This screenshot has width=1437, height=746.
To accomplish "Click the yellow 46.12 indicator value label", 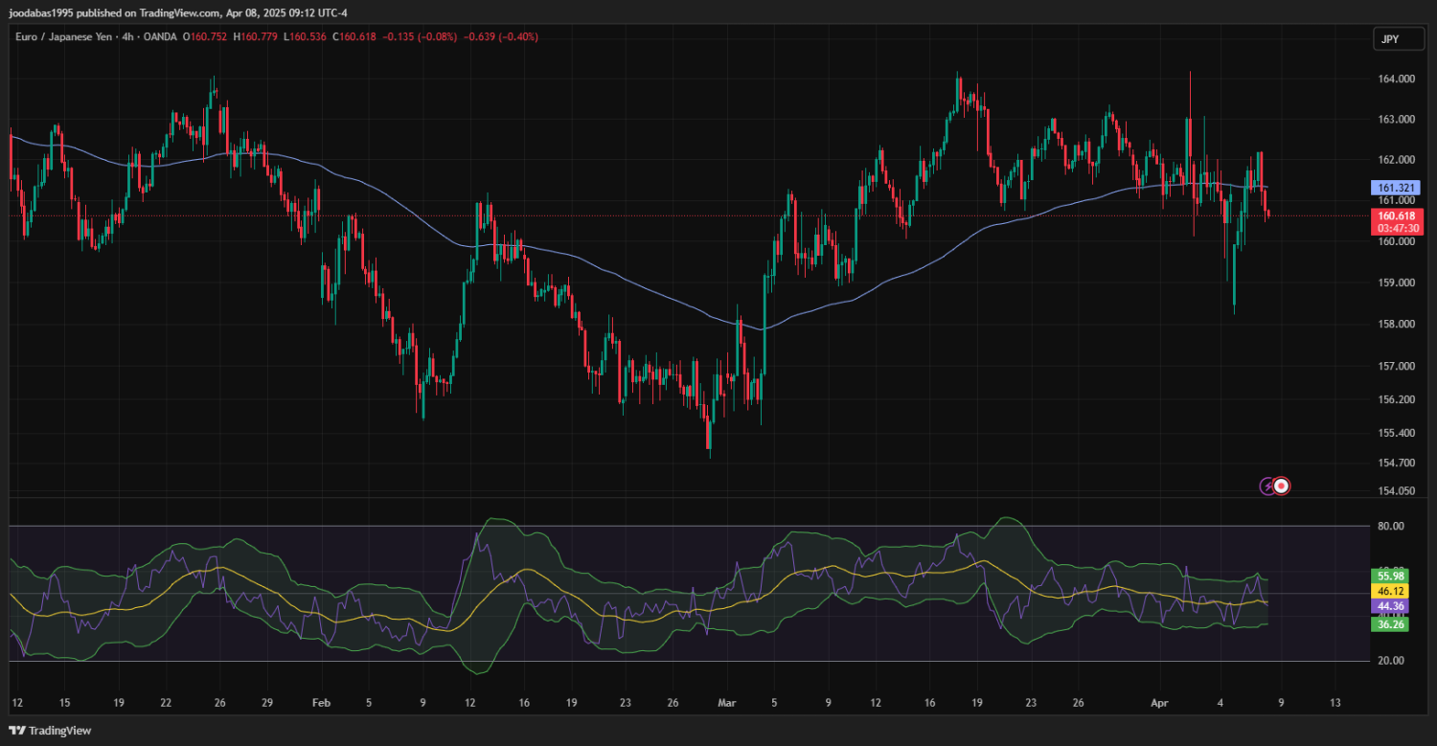I will click(x=1390, y=592).
